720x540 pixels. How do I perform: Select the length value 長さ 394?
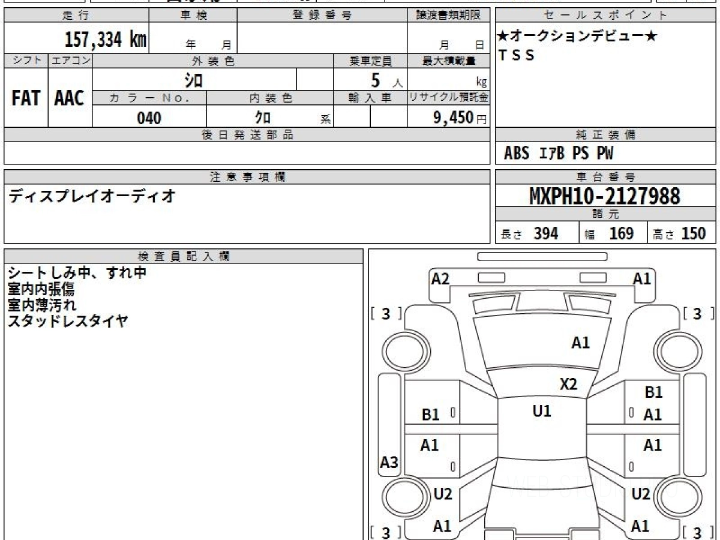coord(529,233)
